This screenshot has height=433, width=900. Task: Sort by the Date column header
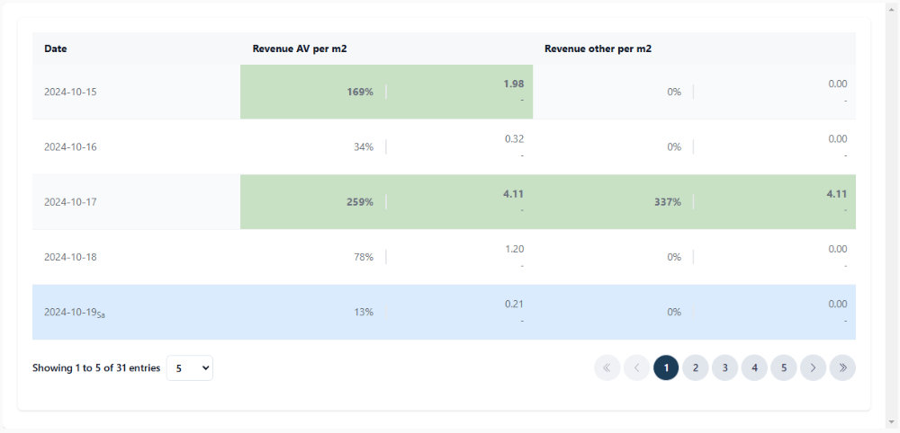click(x=56, y=49)
